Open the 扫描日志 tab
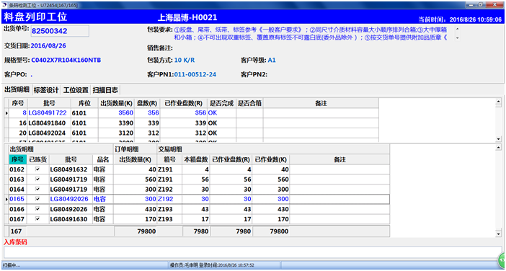The width and height of the screenshot is (506, 271). click(105, 89)
